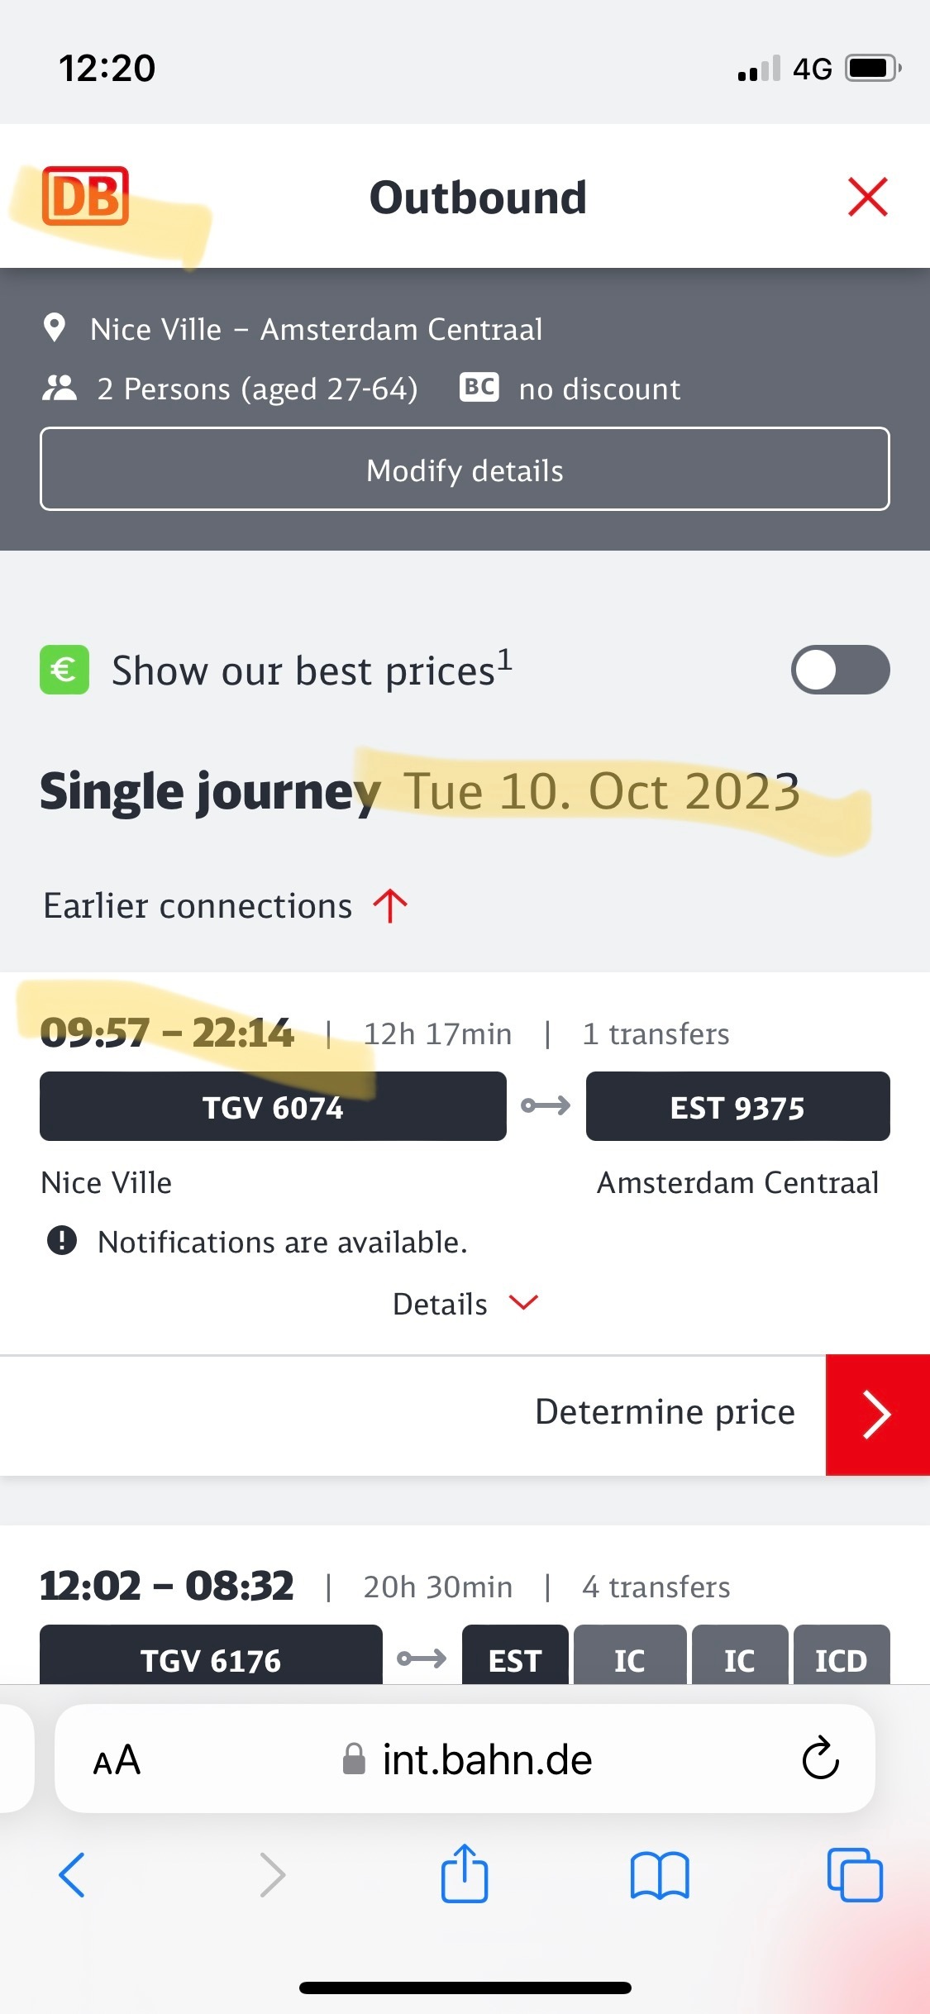
Task: Close the Outbound panel with red X
Action: pos(867,197)
